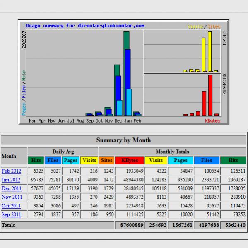This screenshot has height=248, width=248.
Task: Click Nov 2011 daily pages value 1355
Action: (74, 197)
